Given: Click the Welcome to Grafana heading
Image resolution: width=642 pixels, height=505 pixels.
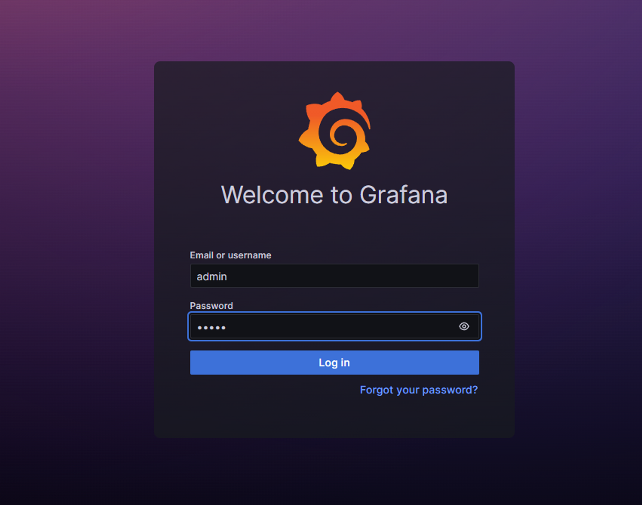Looking at the screenshot, I should tap(334, 195).
